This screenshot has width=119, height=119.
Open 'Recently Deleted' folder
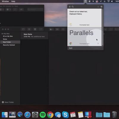pos(9,45)
